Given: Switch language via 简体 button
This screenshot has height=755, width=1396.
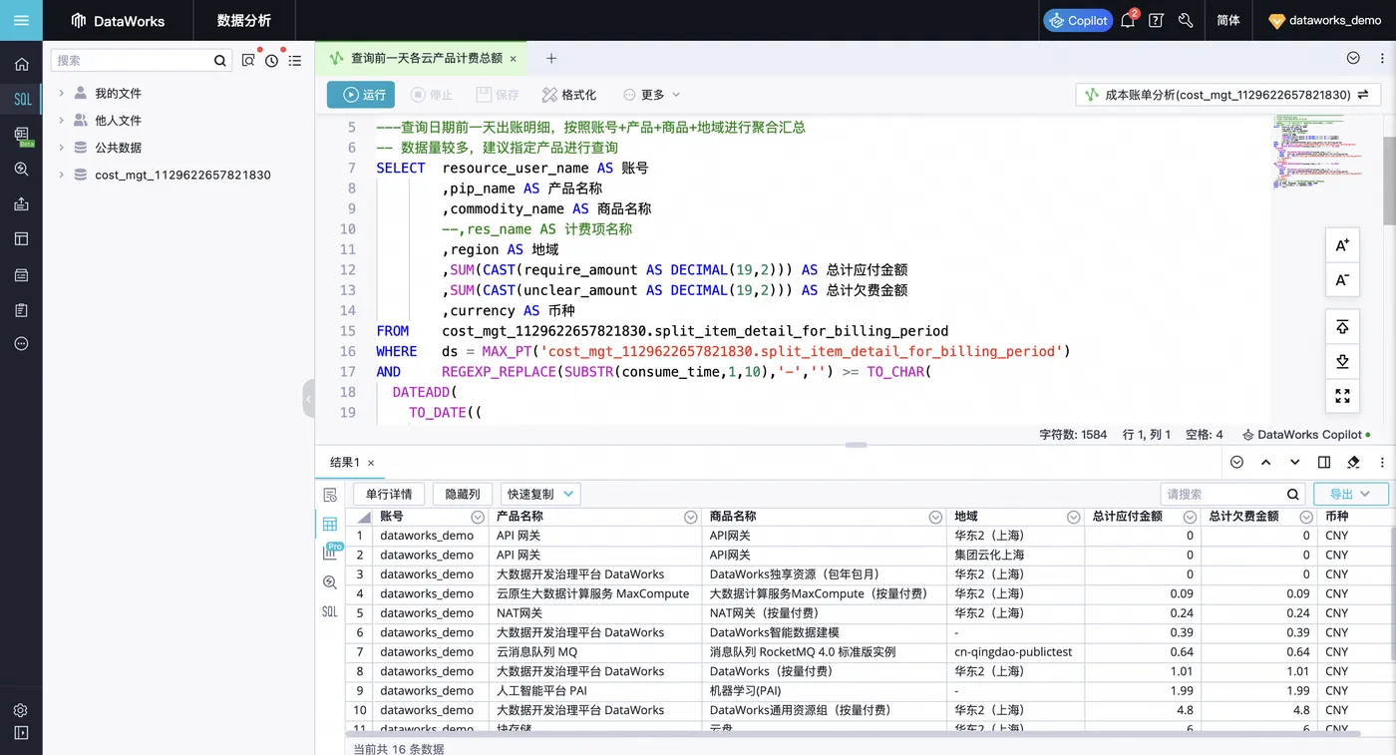Looking at the screenshot, I should pos(1228,20).
